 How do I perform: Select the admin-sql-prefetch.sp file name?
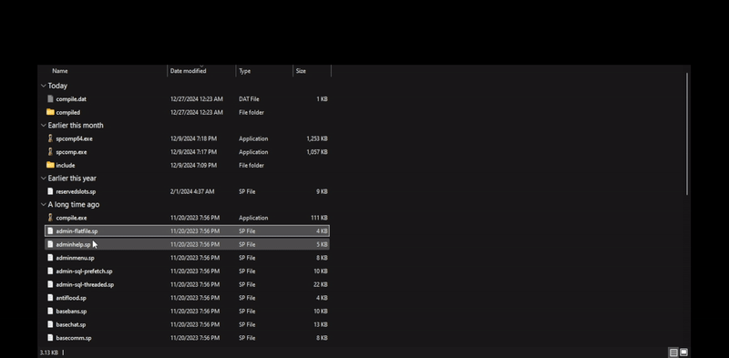[84, 271]
